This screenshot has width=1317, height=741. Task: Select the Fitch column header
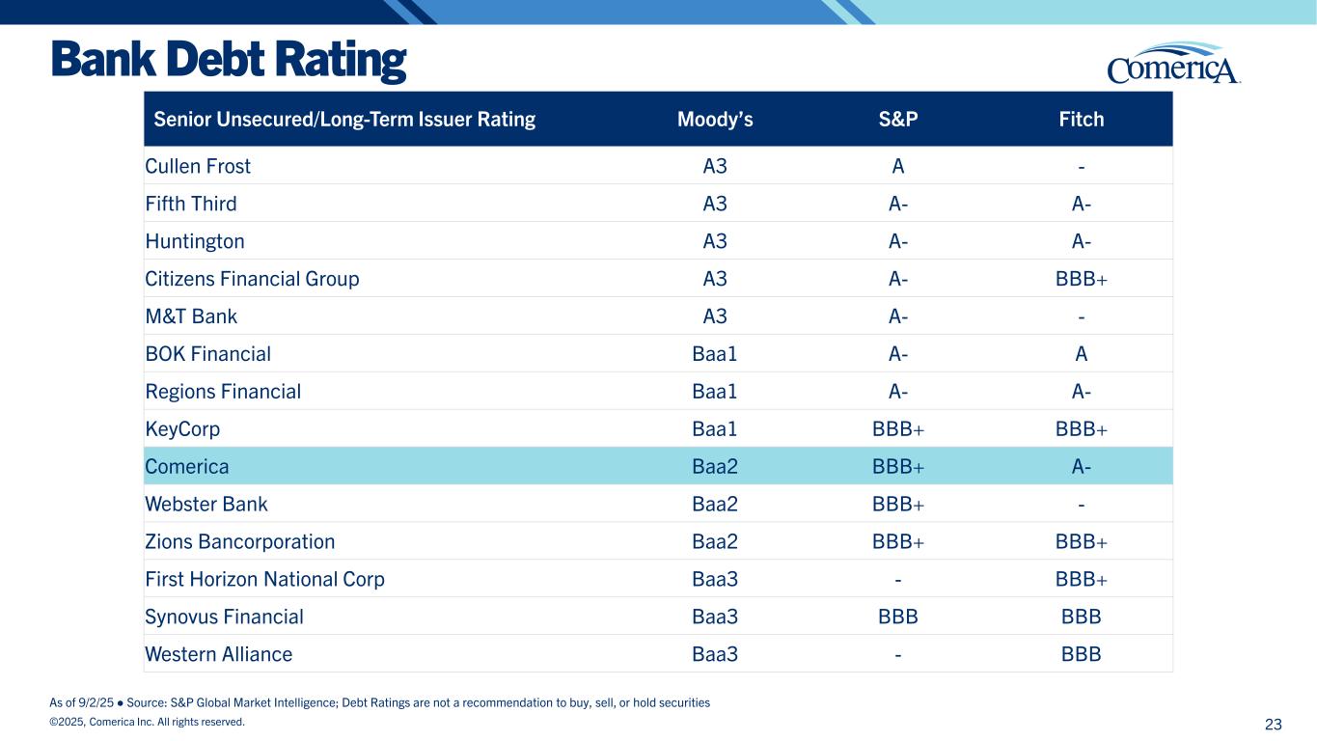point(1081,120)
